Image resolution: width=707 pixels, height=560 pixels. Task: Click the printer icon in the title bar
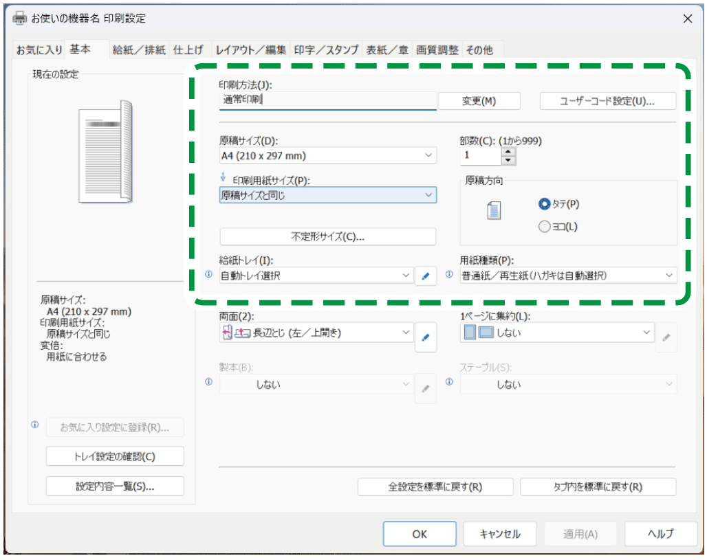coord(19,19)
